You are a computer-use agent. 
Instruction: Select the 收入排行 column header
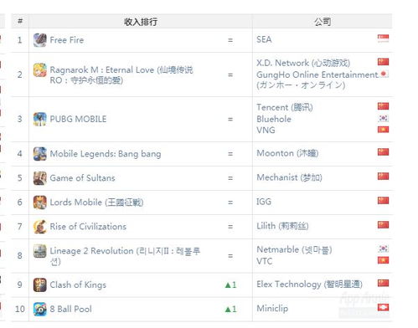click(x=141, y=22)
